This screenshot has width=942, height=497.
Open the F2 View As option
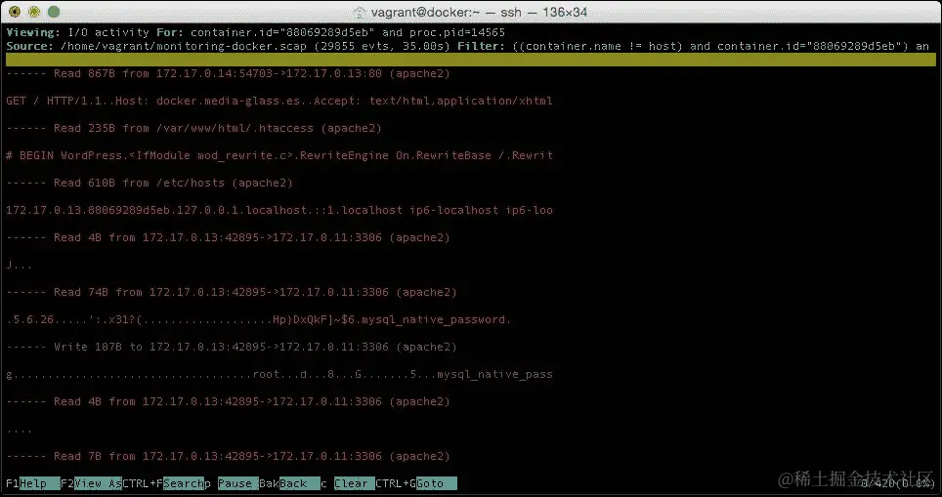(x=91, y=483)
